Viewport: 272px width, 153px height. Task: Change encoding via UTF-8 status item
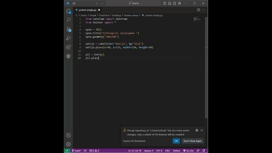(x=159, y=151)
